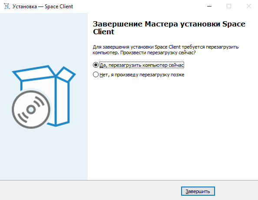Click the center hole of the disc graphic

[31, 109]
